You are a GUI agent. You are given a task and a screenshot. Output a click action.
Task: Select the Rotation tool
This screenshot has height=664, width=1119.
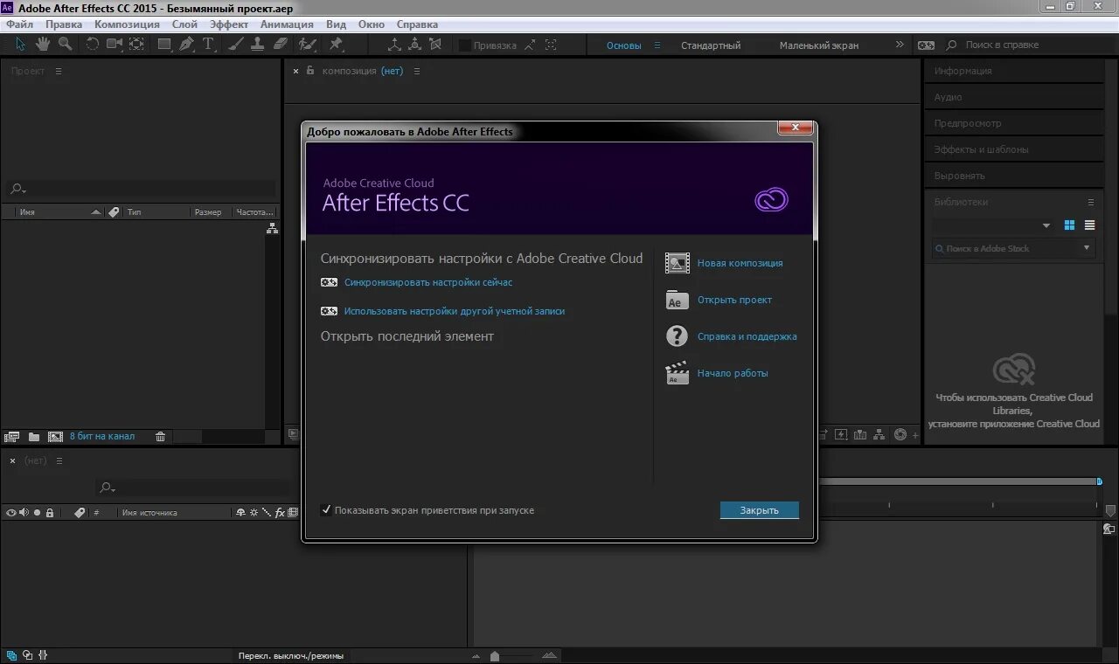pyautogui.click(x=93, y=45)
